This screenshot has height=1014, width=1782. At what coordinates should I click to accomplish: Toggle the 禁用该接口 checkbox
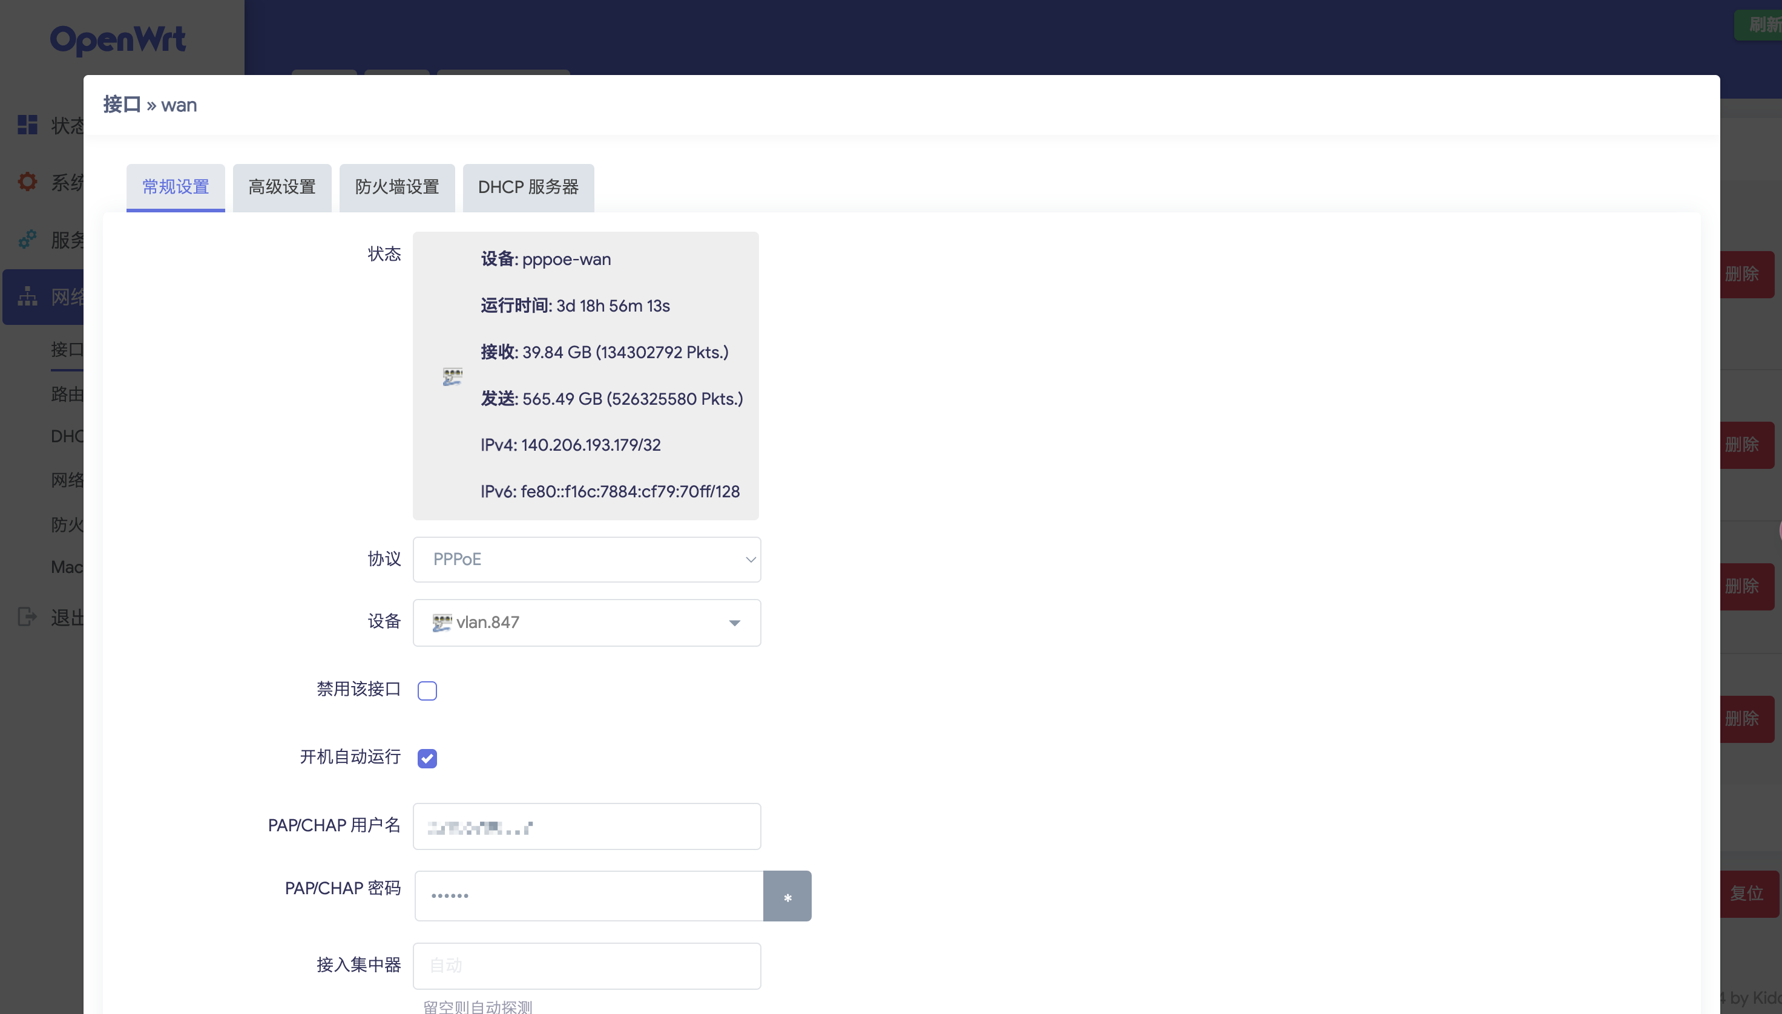pos(427,690)
